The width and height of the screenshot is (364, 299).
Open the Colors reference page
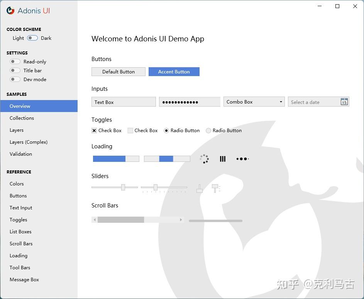click(17, 184)
